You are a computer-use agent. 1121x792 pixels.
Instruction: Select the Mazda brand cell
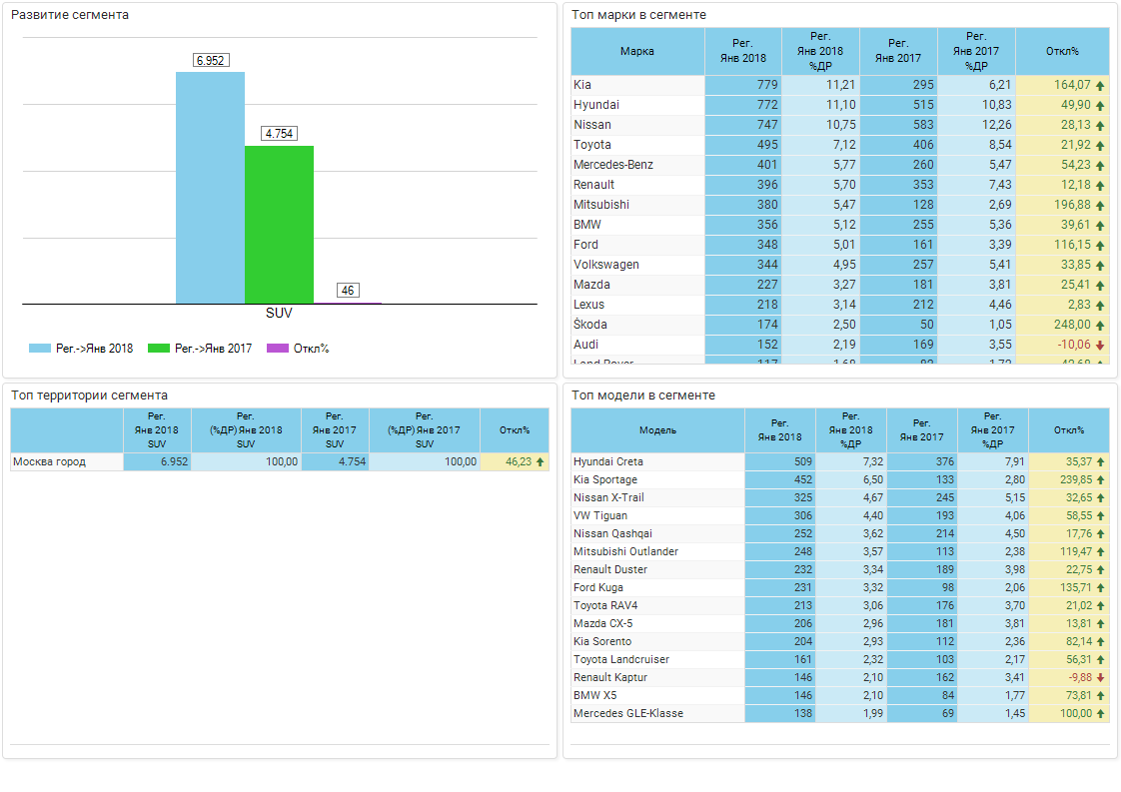pyautogui.click(x=637, y=285)
